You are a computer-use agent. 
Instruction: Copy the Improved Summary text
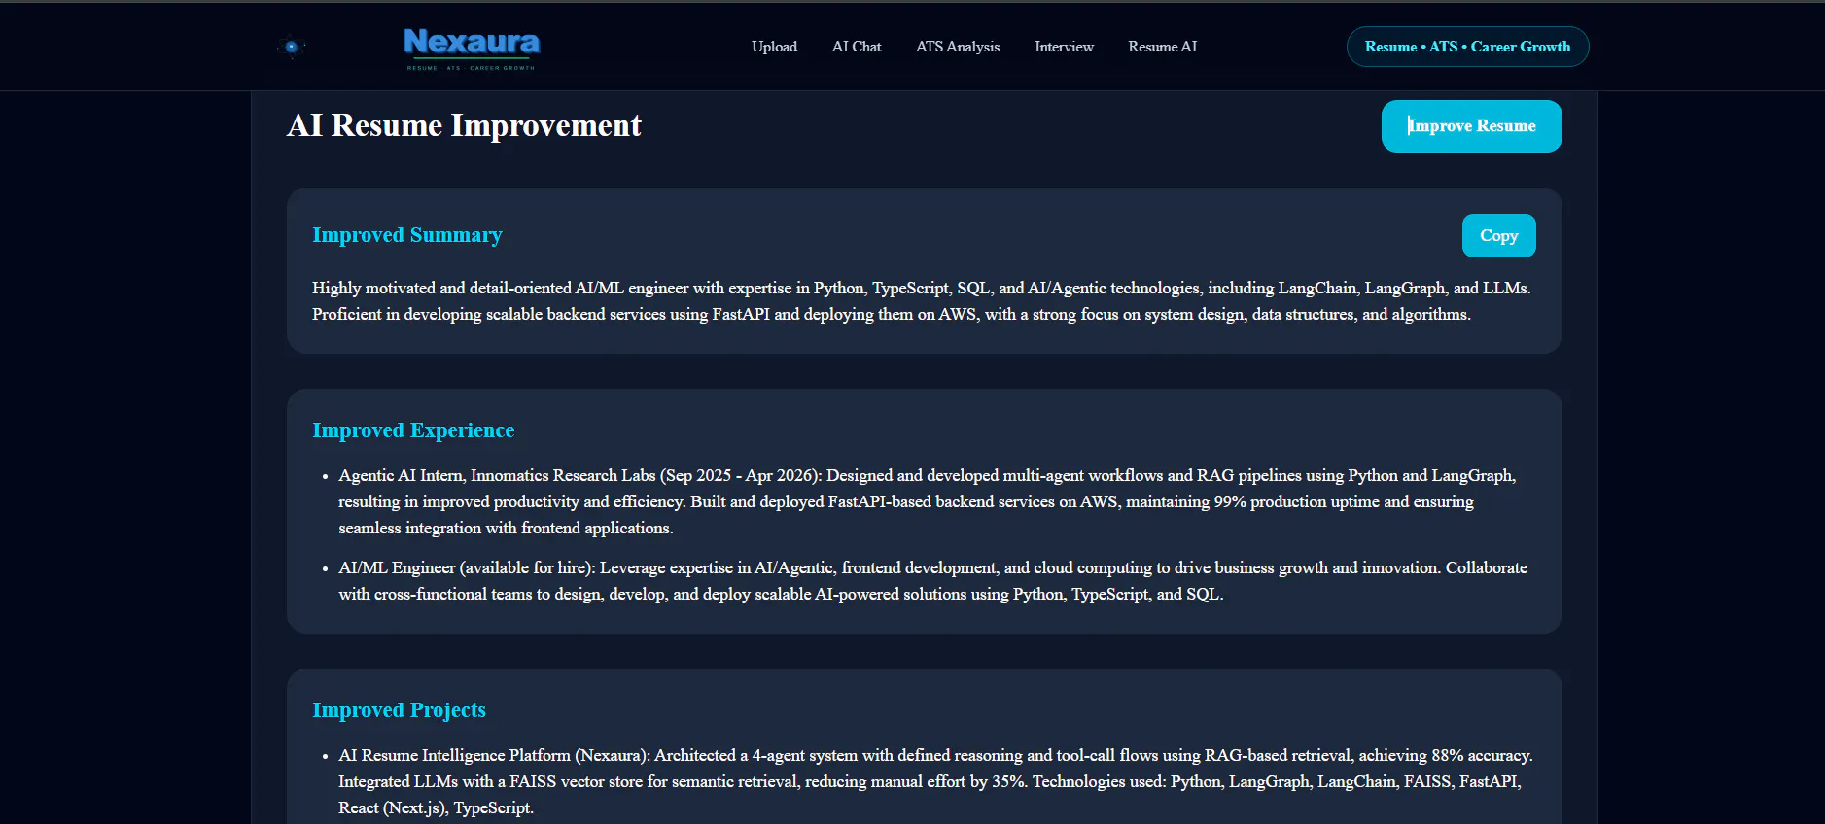pos(1498,236)
